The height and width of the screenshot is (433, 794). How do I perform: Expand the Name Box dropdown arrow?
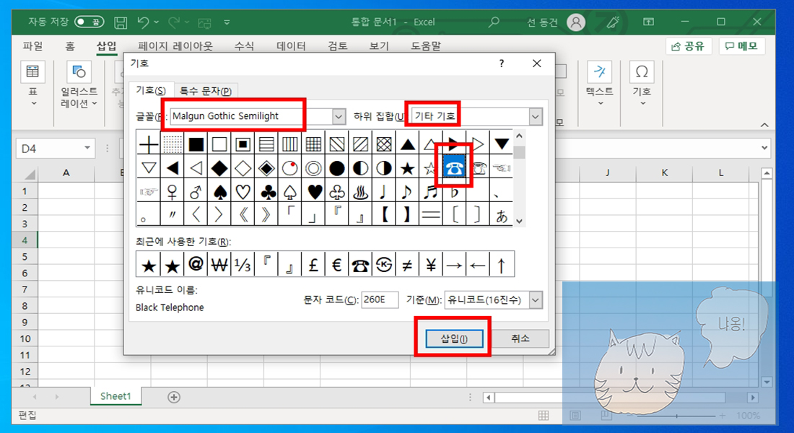coord(87,148)
